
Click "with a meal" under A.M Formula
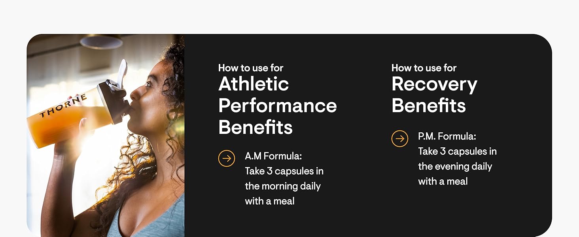270,201
